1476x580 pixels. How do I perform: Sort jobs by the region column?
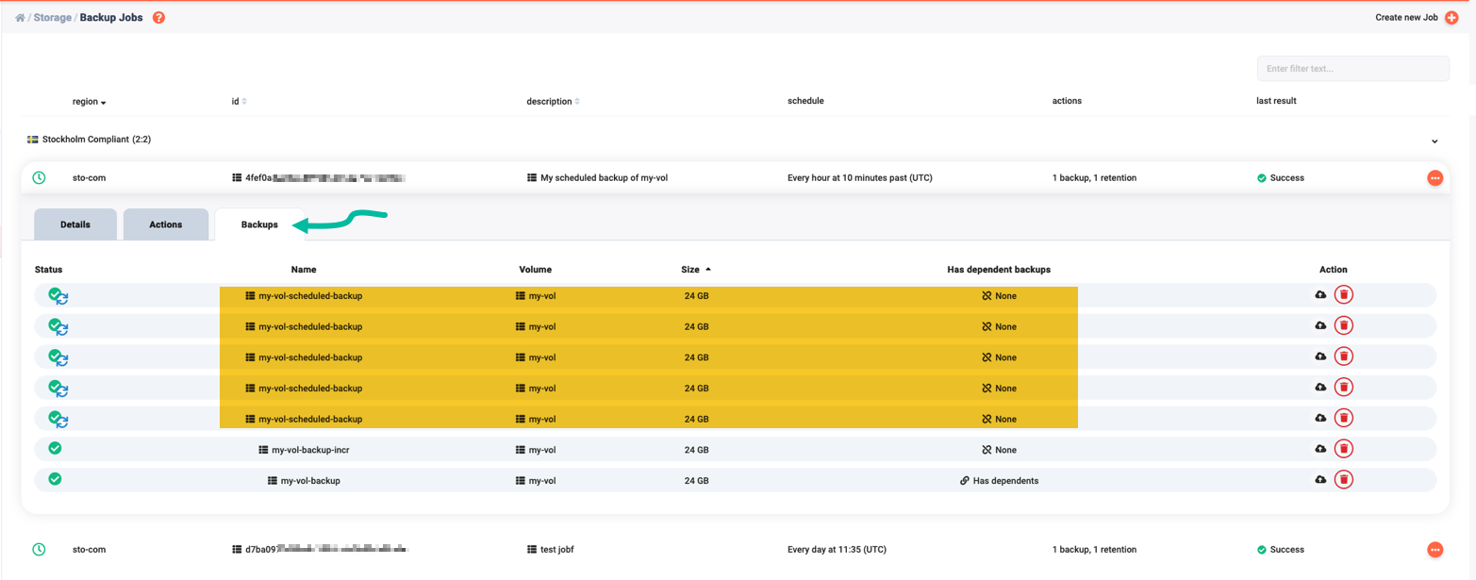pyautogui.click(x=90, y=101)
